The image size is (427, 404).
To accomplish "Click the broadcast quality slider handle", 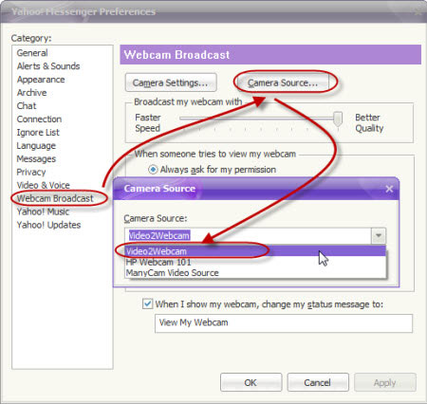I will [x=338, y=119].
